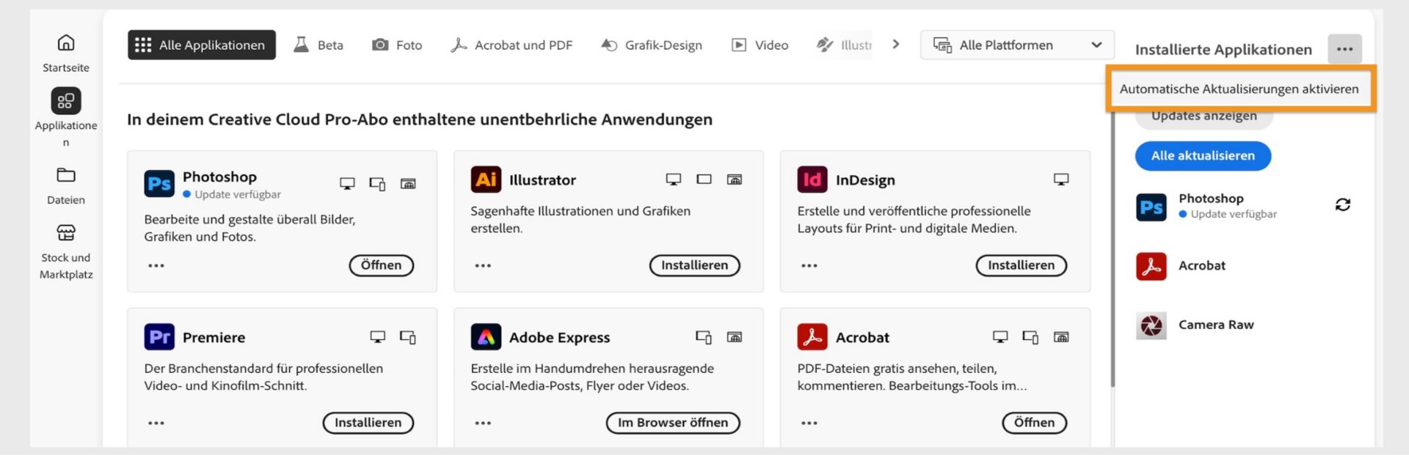This screenshot has width=1409, height=455.
Task: Select Acrobat in installed applications list
Action: tap(1182, 266)
